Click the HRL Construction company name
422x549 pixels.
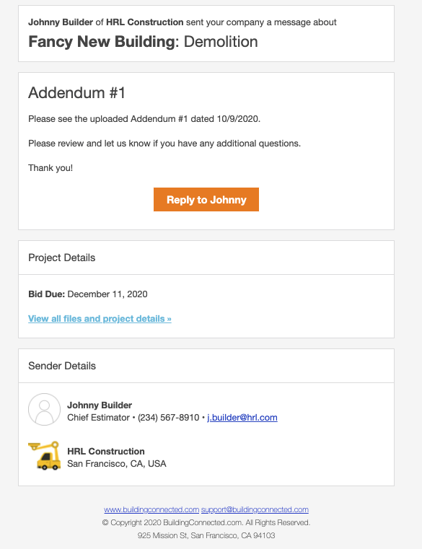tap(106, 452)
